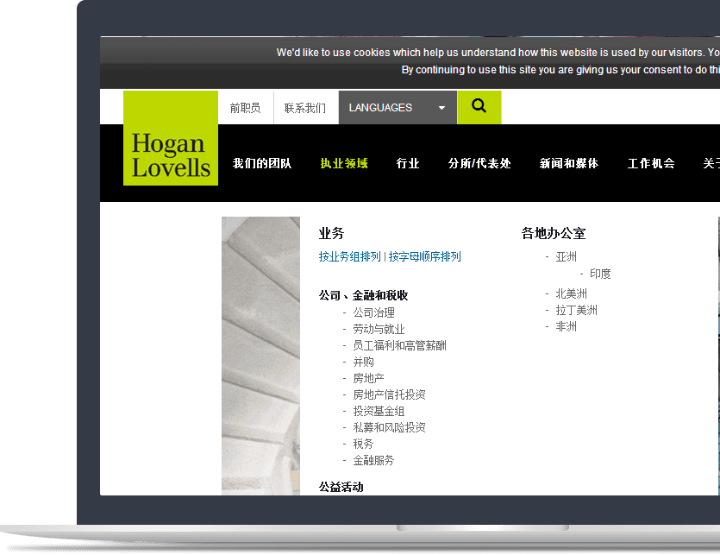720x555 pixels.
Task: Go to 分所/代表处 menu
Action: (x=479, y=163)
